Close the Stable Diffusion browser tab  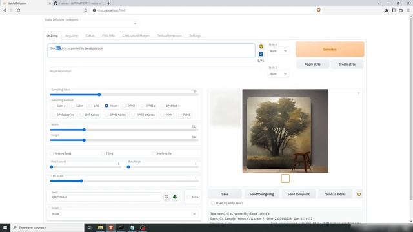(x=50, y=3)
